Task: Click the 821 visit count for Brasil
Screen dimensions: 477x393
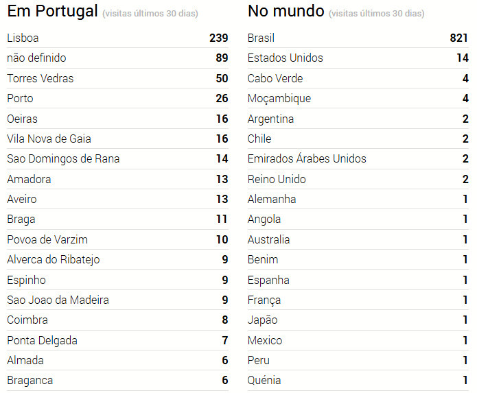Action: coord(459,38)
